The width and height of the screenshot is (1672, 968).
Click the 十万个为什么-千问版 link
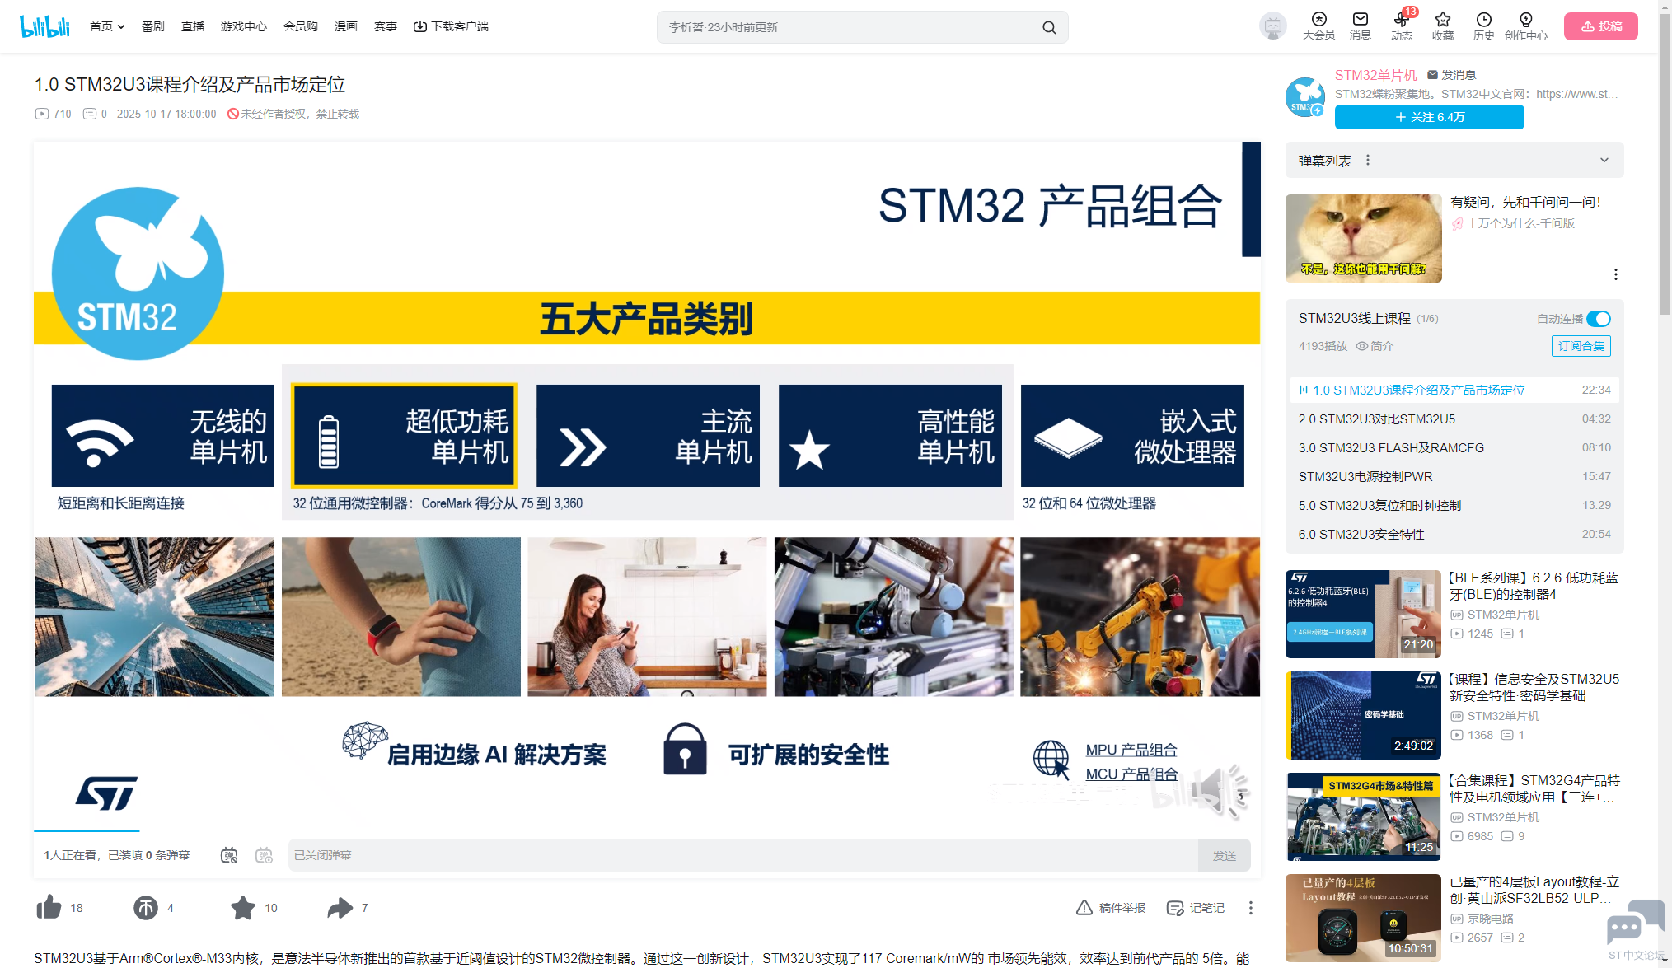coord(1520,223)
